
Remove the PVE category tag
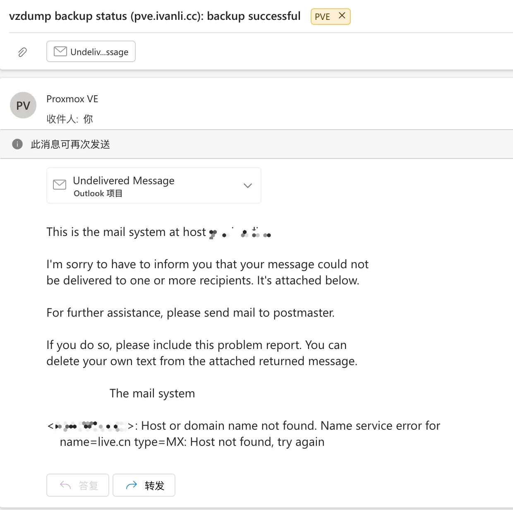click(342, 16)
